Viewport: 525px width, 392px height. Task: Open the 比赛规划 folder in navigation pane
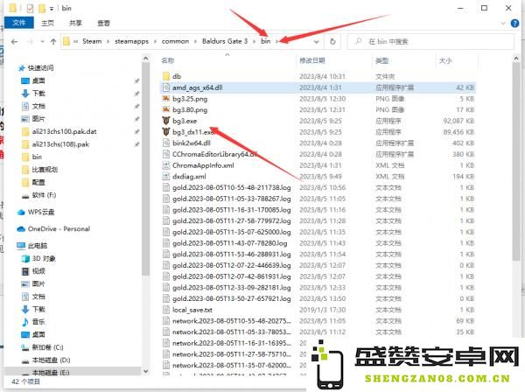pos(45,170)
